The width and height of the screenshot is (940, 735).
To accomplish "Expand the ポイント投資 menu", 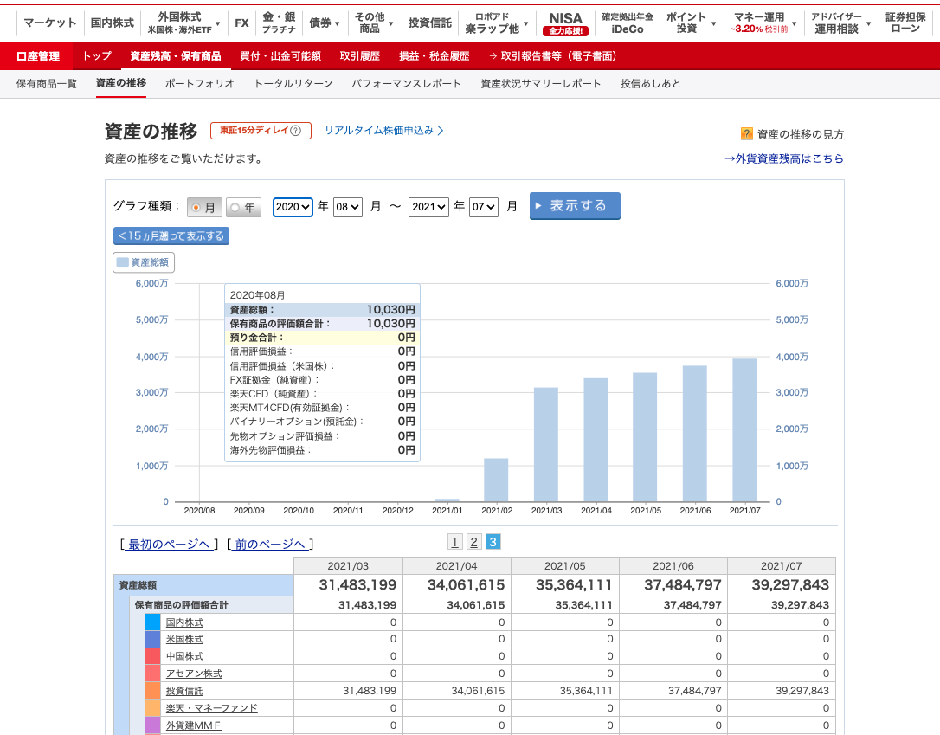I will click(692, 23).
